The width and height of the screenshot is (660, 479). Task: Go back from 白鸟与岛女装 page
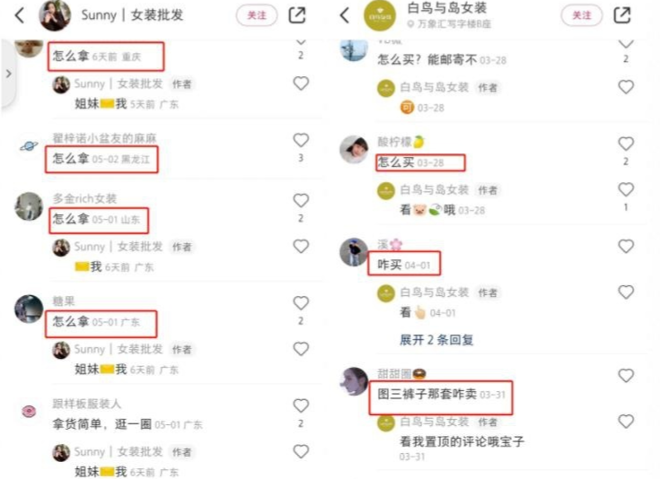click(x=344, y=15)
